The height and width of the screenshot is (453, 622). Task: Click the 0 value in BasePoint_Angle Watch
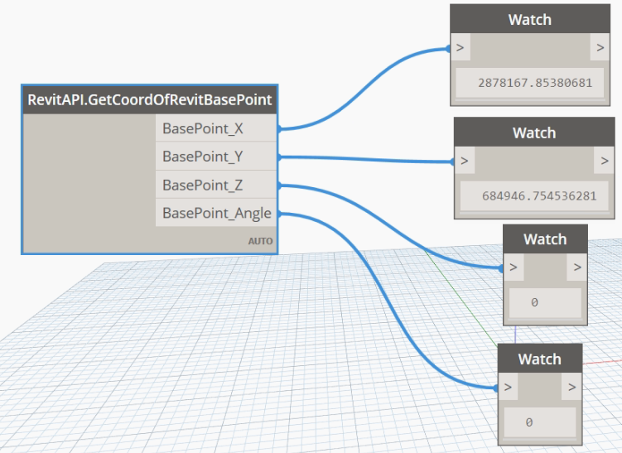click(x=528, y=422)
